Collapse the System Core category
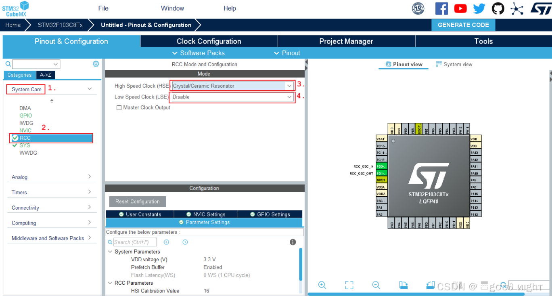The height and width of the screenshot is (296, 552). (x=90, y=89)
